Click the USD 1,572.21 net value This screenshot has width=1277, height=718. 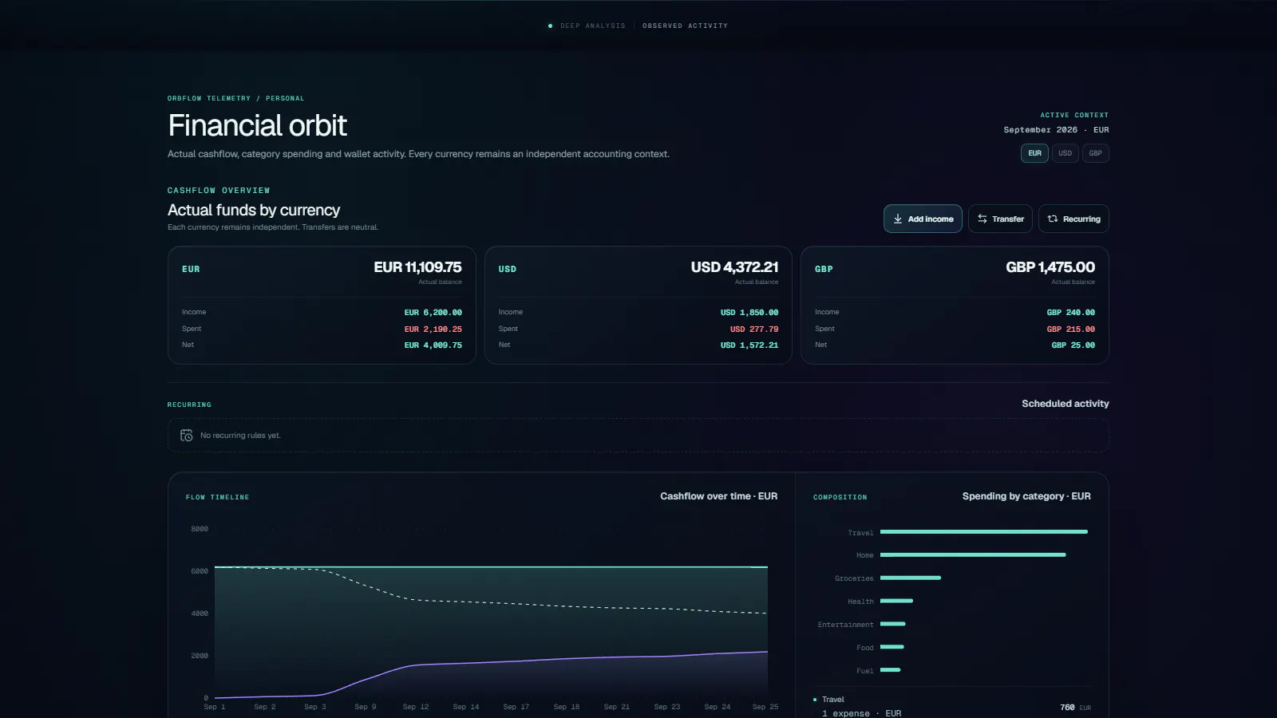[x=749, y=345]
